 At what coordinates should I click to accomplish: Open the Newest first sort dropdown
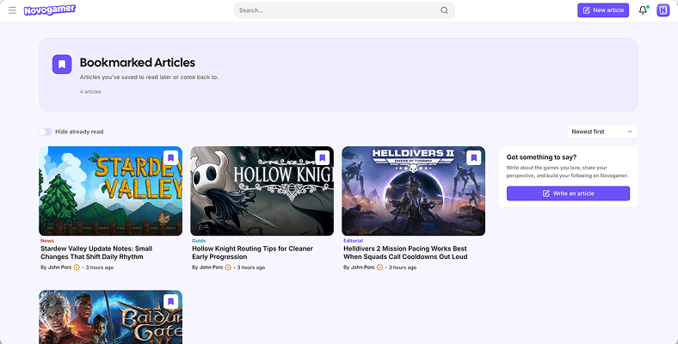(602, 132)
